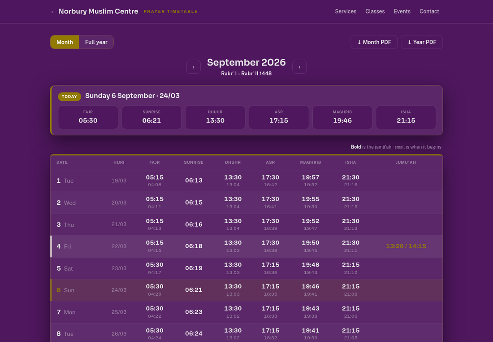Click Sunrise 06:23 on 7 Mon
493x342 pixels.
coord(194,312)
